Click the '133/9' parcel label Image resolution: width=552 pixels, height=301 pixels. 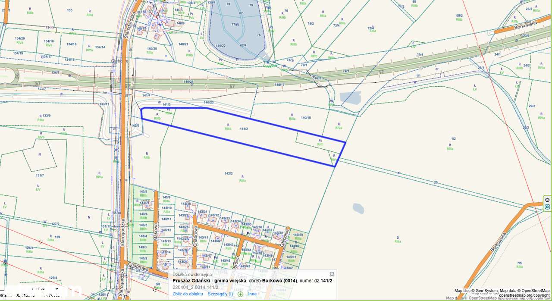[x=46, y=116]
